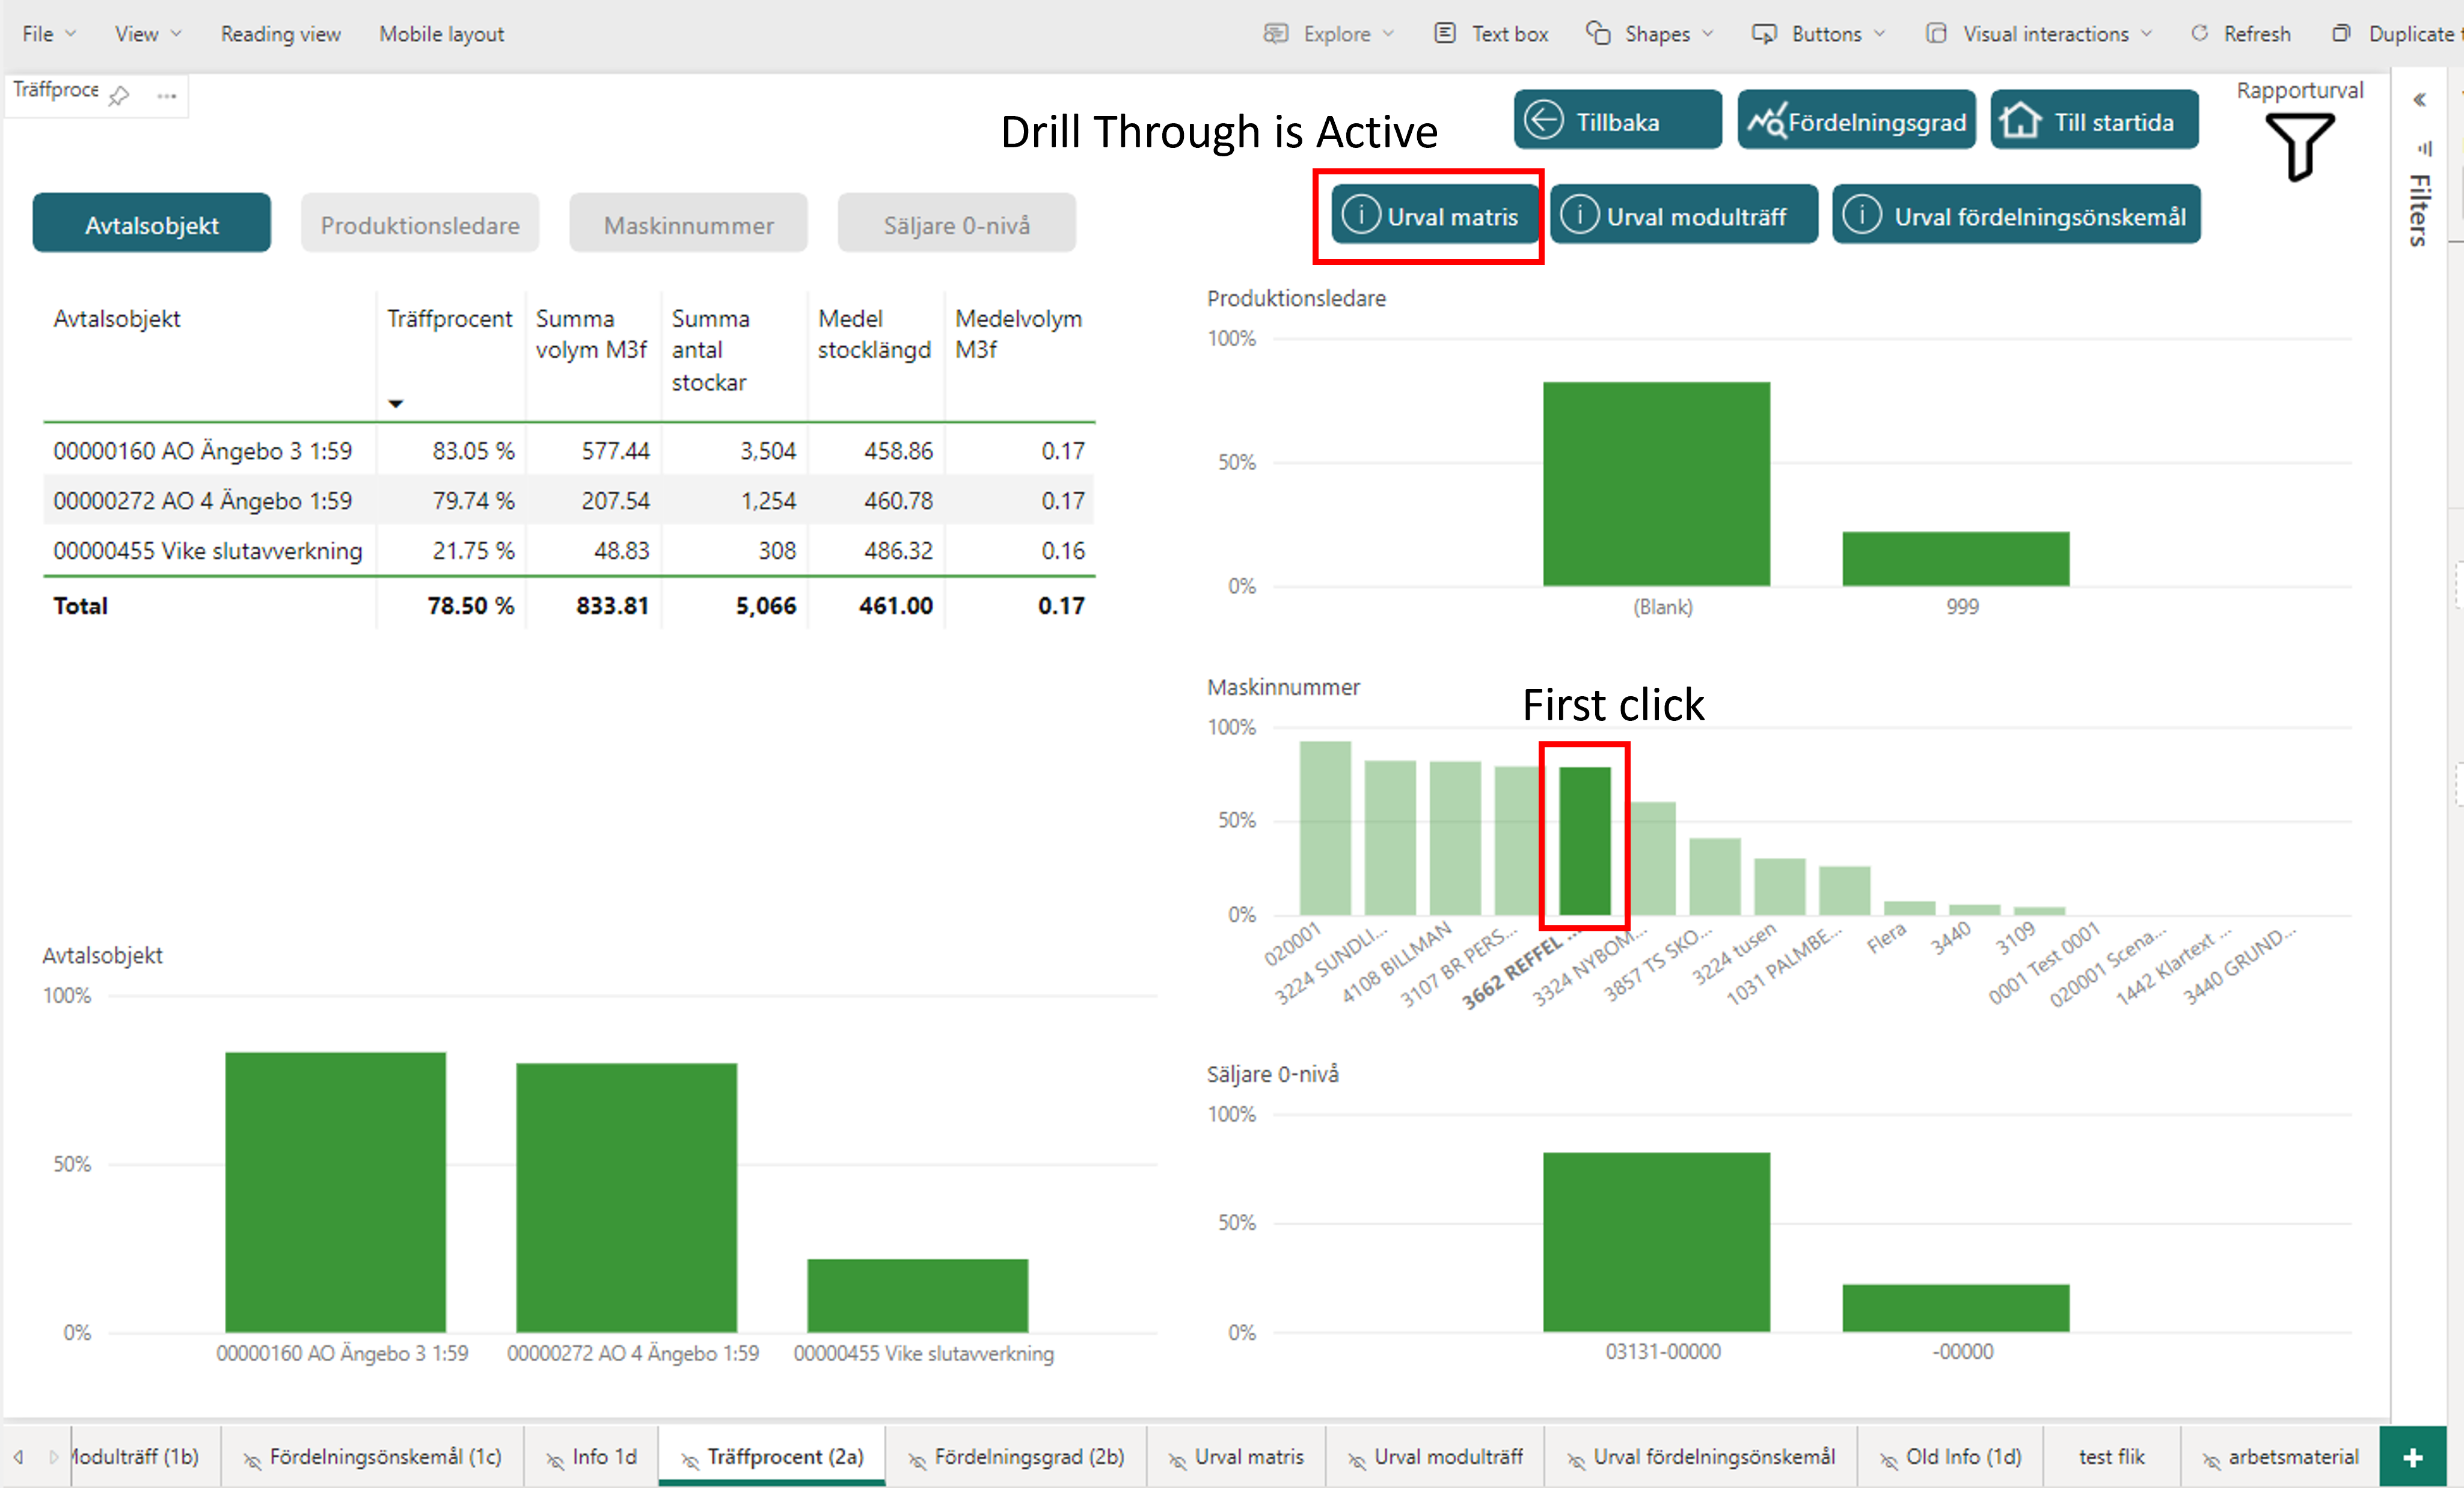Insert a Text box
2464x1488 pixels.
click(1491, 33)
